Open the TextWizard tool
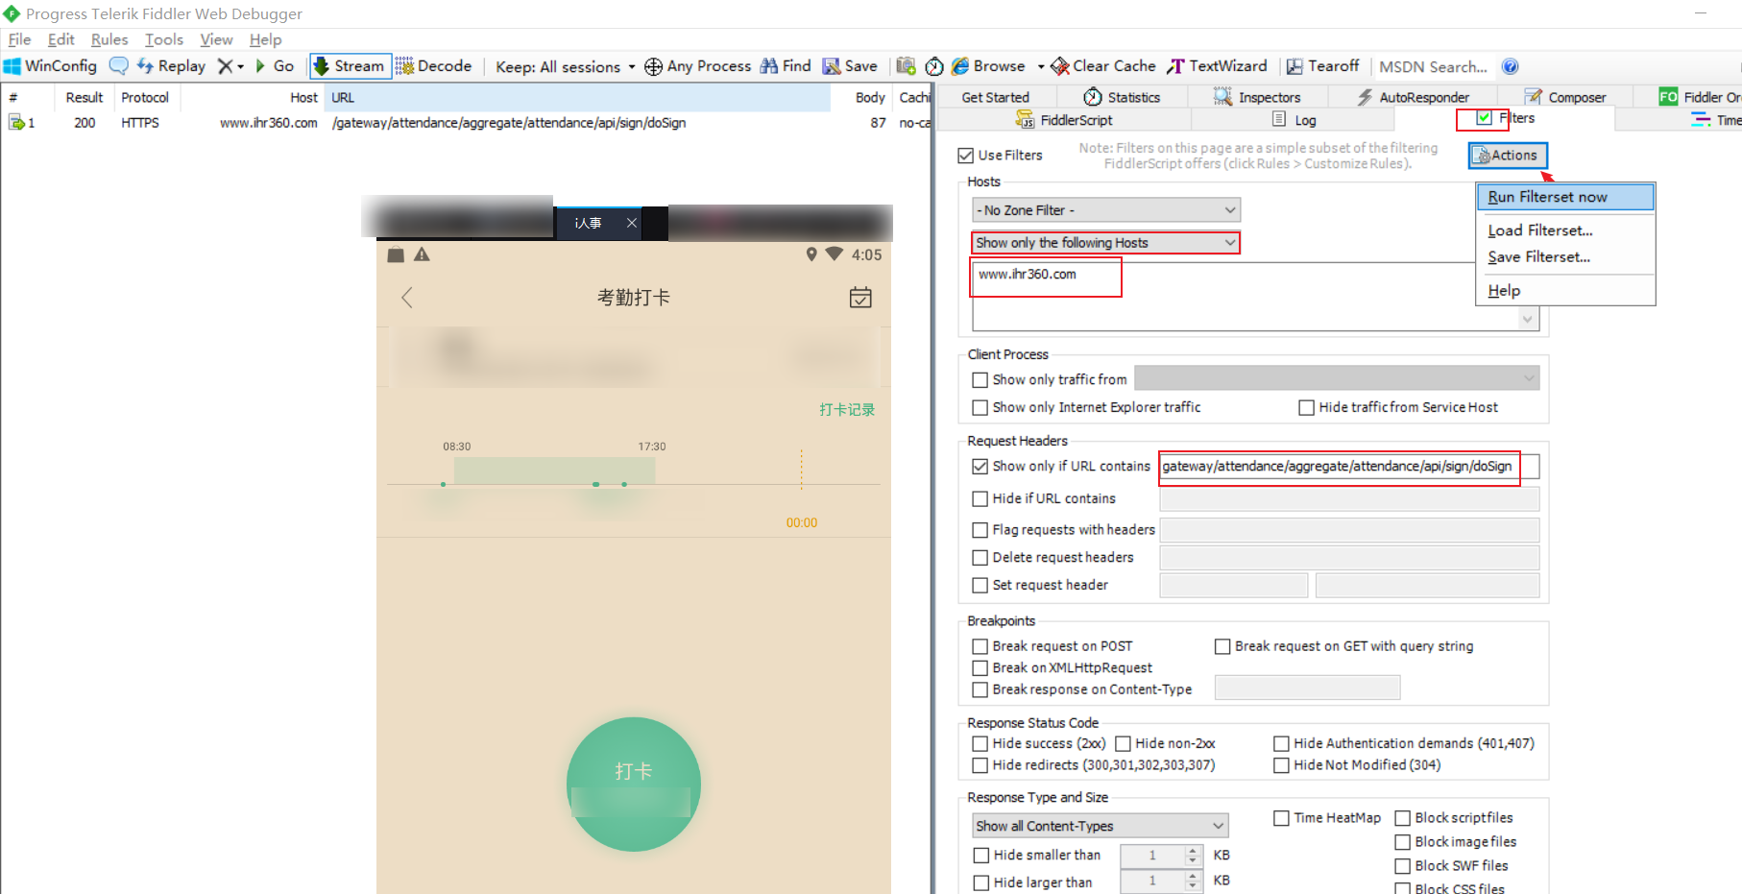This screenshot has width=1742, height=894. [1217, 66]
